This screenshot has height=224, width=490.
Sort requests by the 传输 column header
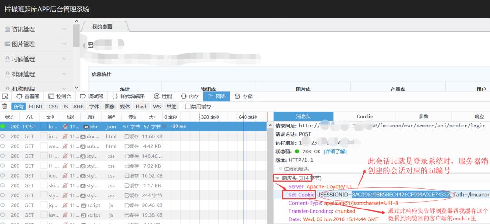132,117
